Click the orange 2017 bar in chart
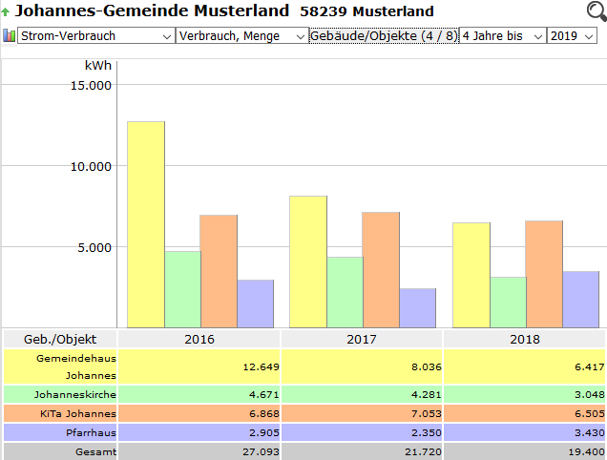Screen dimensions: 607x460 [x=380, y=269]
